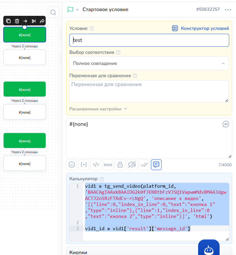Screen dimensions: 236x255
Task: Toggle the double check mark icon
Action: click(x=144, y=165)
